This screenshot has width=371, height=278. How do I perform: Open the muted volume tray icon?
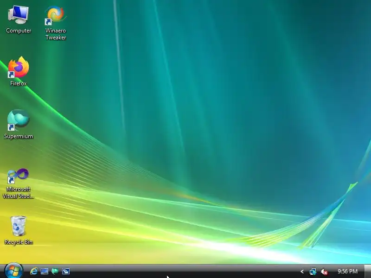tap(324, 272)
